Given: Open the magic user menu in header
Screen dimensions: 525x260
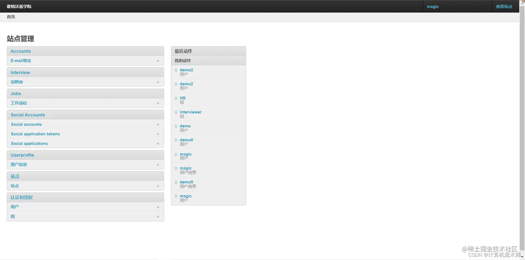Looking at the screenshot, I should (x=433, y=6).
